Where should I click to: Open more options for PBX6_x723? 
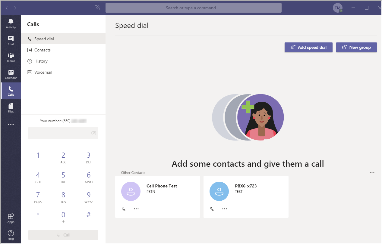pos(225,208)
